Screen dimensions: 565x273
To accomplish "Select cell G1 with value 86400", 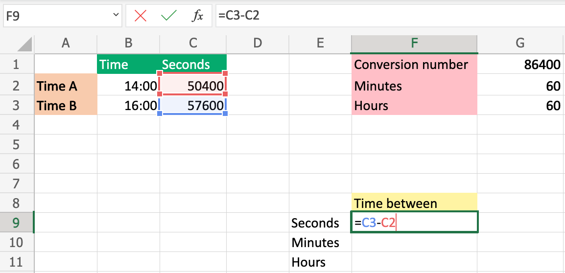I will click(x=520, y=65).
